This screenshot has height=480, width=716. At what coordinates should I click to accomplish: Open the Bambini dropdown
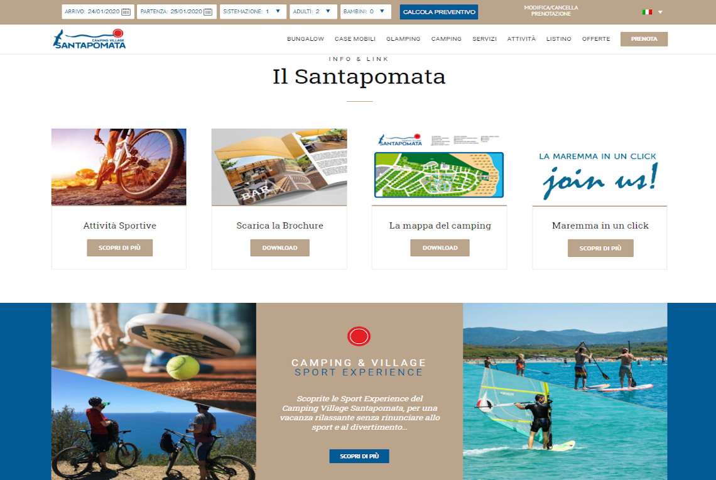(366, 11)
